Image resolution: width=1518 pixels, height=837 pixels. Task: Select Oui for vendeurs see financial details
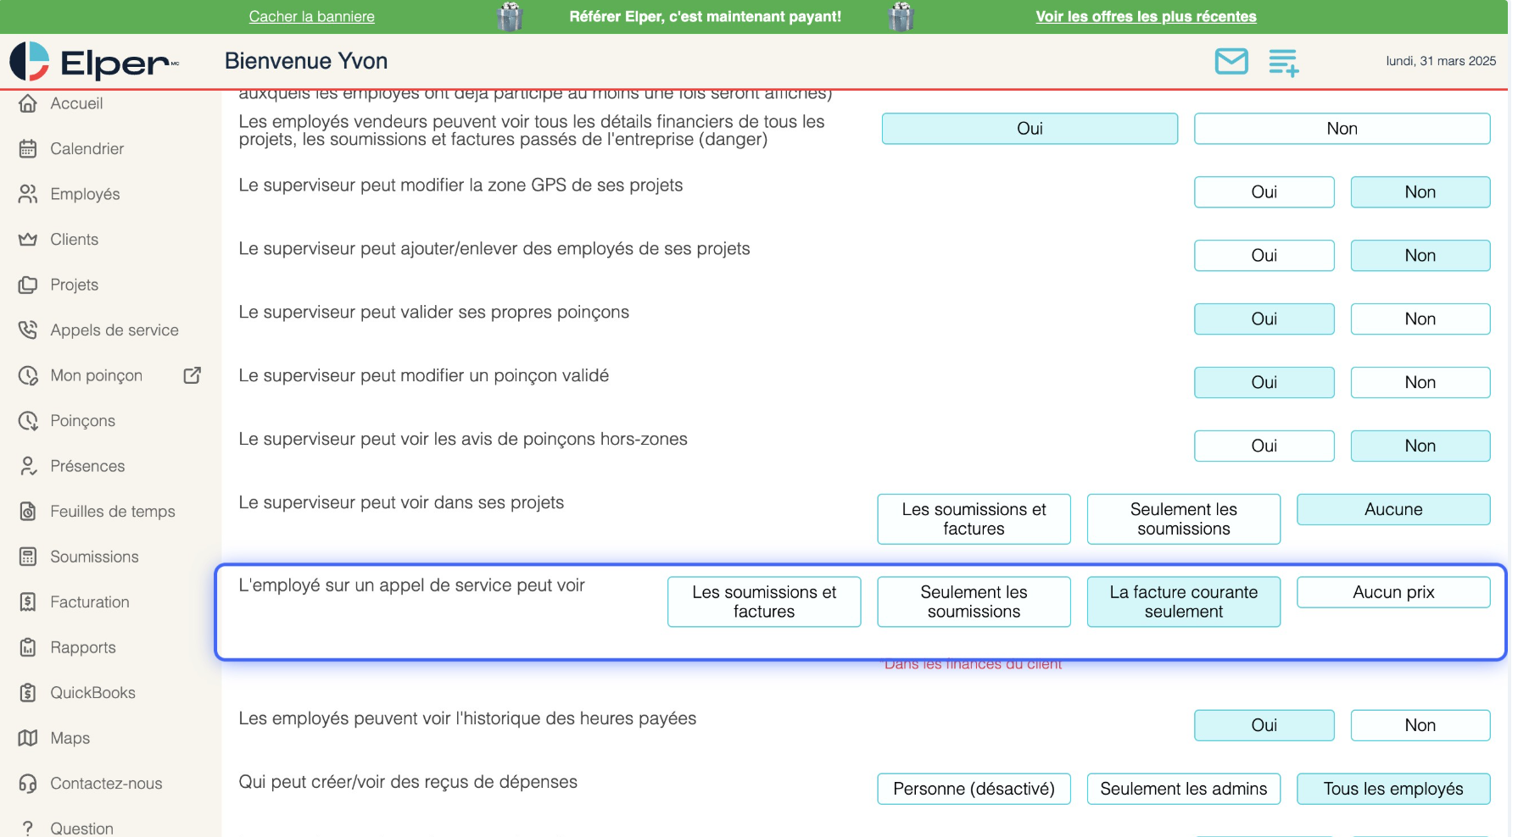point(1030,129)
